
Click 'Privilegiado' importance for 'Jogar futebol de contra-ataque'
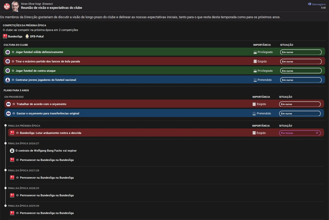263,71
